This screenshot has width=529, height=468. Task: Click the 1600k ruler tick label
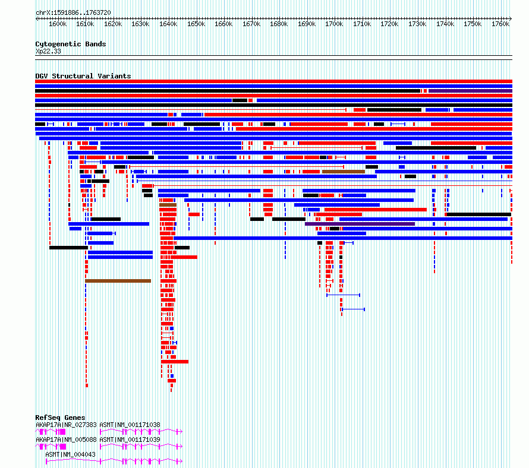tap(58, 24)
